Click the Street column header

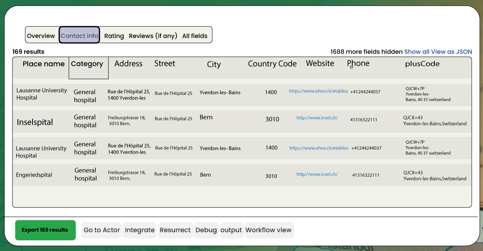point(165,64)
